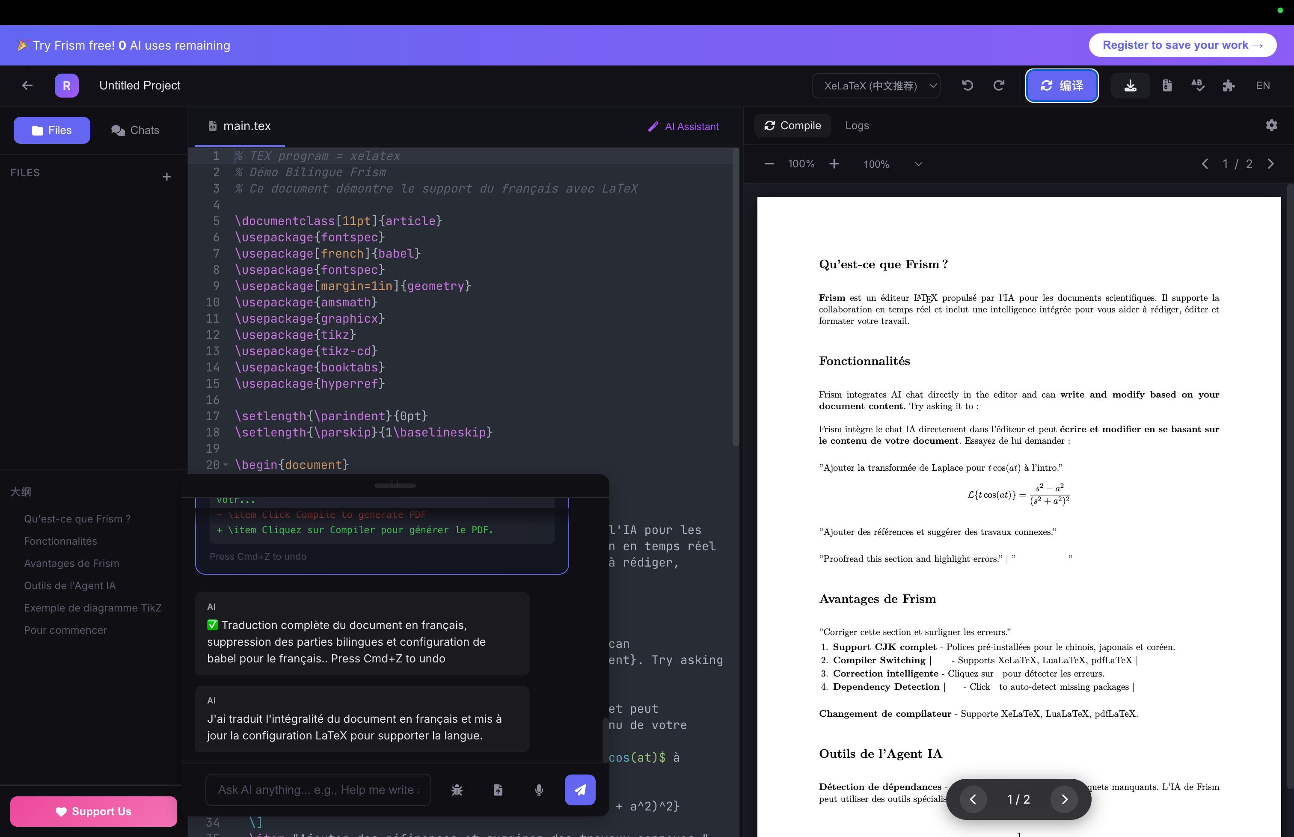Open the spell check icon
The image size is (1294, 837).
tap(1197, 85)
